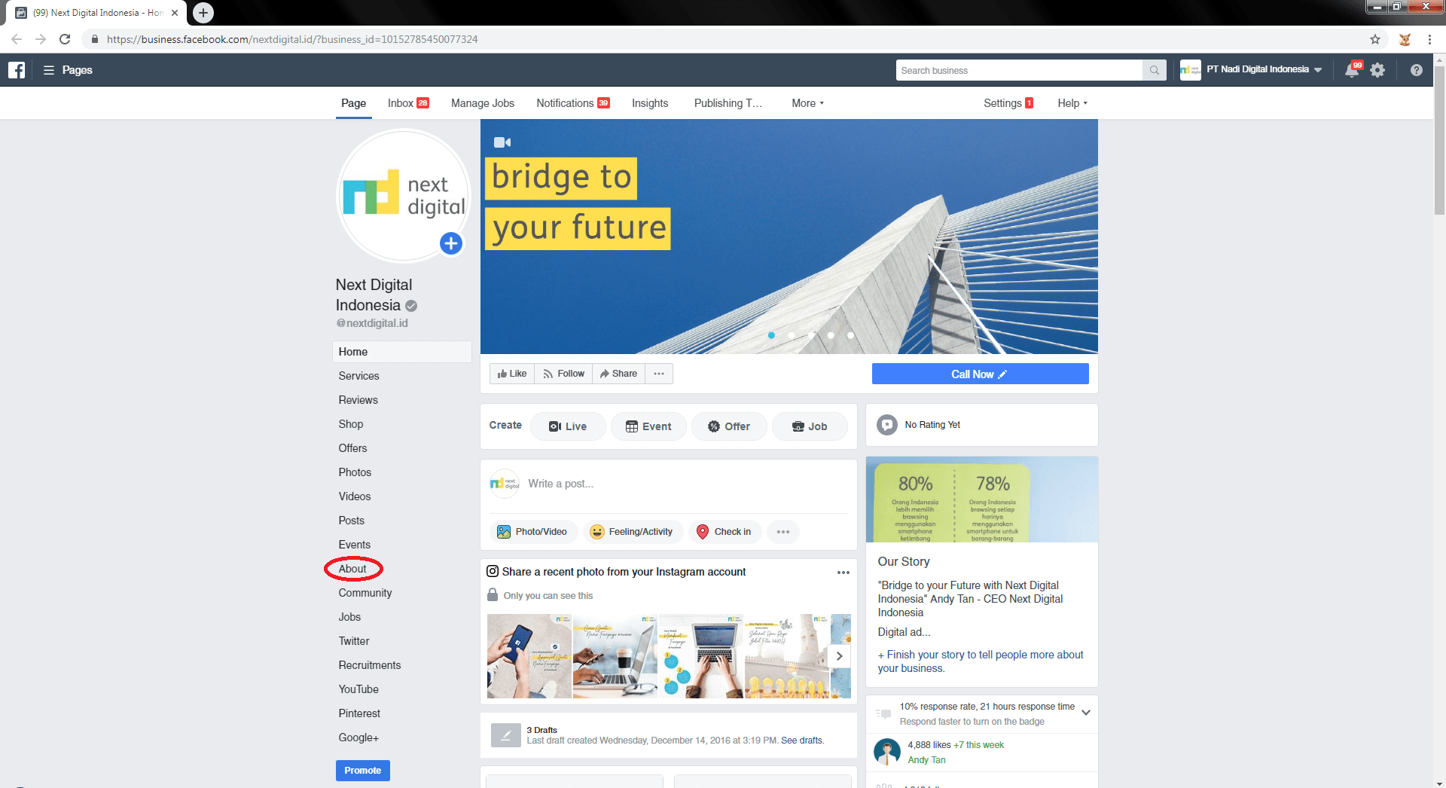Open the Shop sidebar item

pos(350,424)
